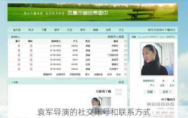Check the box for the first 原创 song

(x=125, y=60)
